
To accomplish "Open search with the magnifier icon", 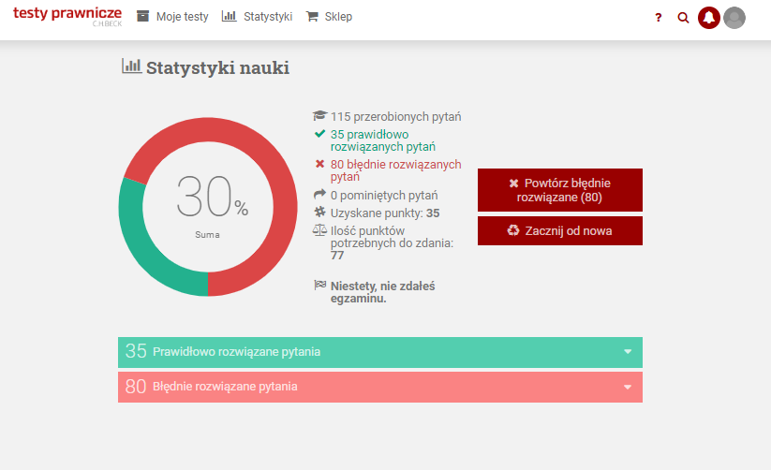I will pos(683,18).
